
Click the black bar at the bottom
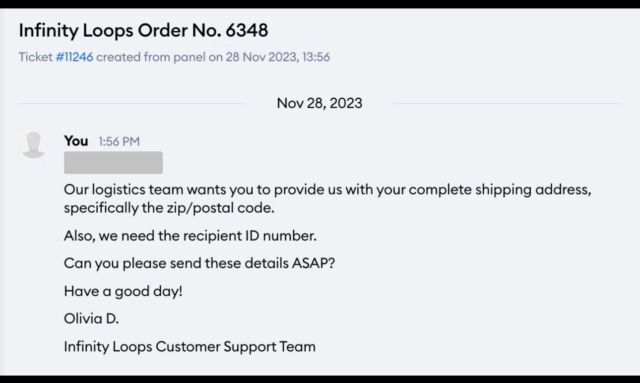tap(320, 379)
